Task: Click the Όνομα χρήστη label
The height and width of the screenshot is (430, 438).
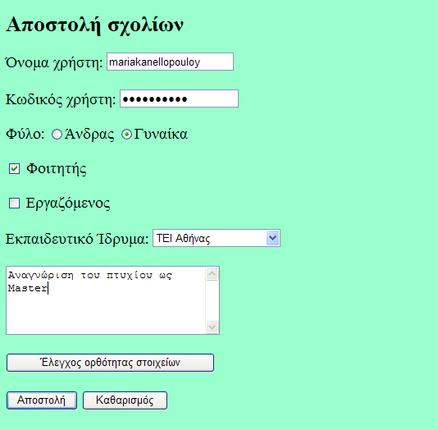Action: tap(54, 62)
